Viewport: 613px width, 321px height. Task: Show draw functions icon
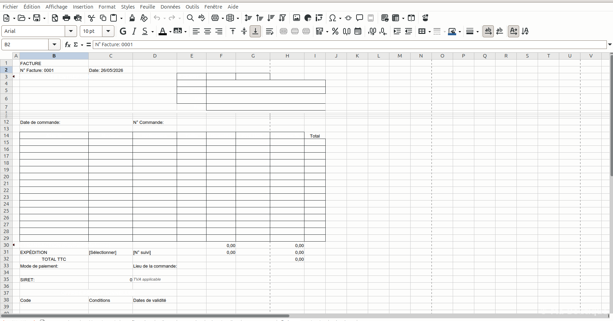(425, 18)
